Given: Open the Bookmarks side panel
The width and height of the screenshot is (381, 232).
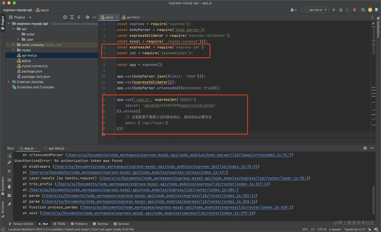Looking at the screenshot, I should tap(3, 186).
